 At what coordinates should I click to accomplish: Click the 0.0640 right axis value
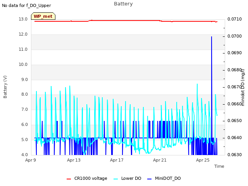tap(234, 138)
